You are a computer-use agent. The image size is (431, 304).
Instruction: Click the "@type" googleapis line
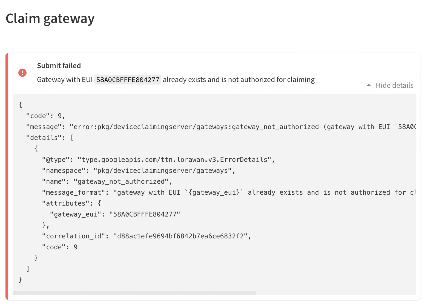[158, 160]
